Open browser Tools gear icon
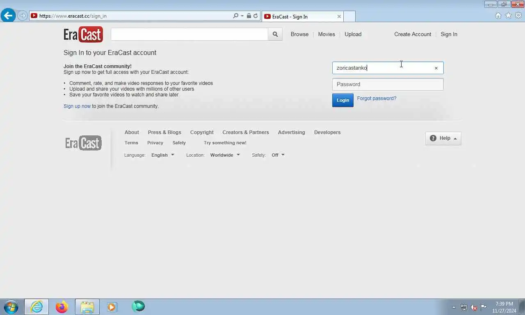The image size is (525, 315). point(518,16)
